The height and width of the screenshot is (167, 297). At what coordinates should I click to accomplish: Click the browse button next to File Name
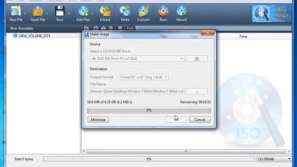click(197, 91)
